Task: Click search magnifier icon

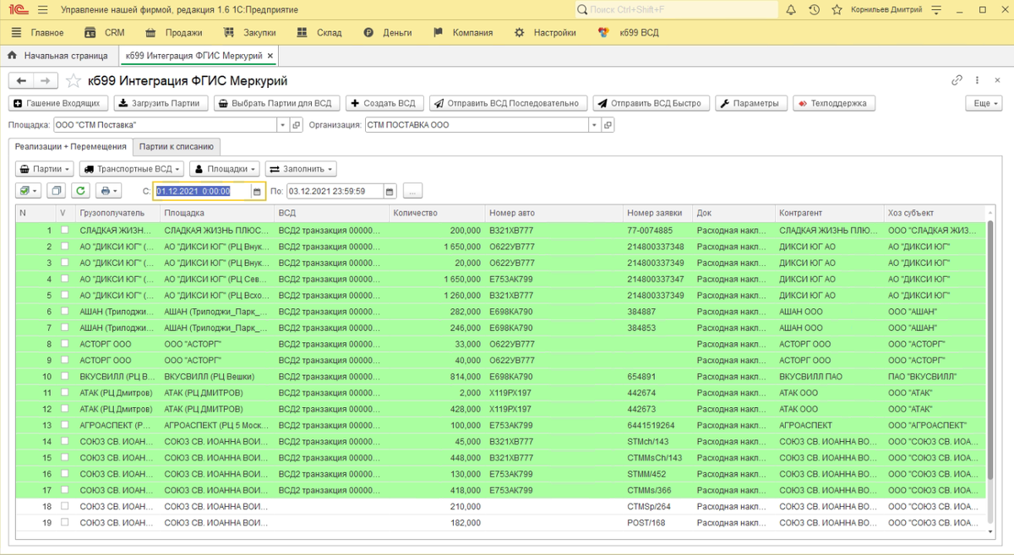Action: pyautogui.click(x=582, y=9)
